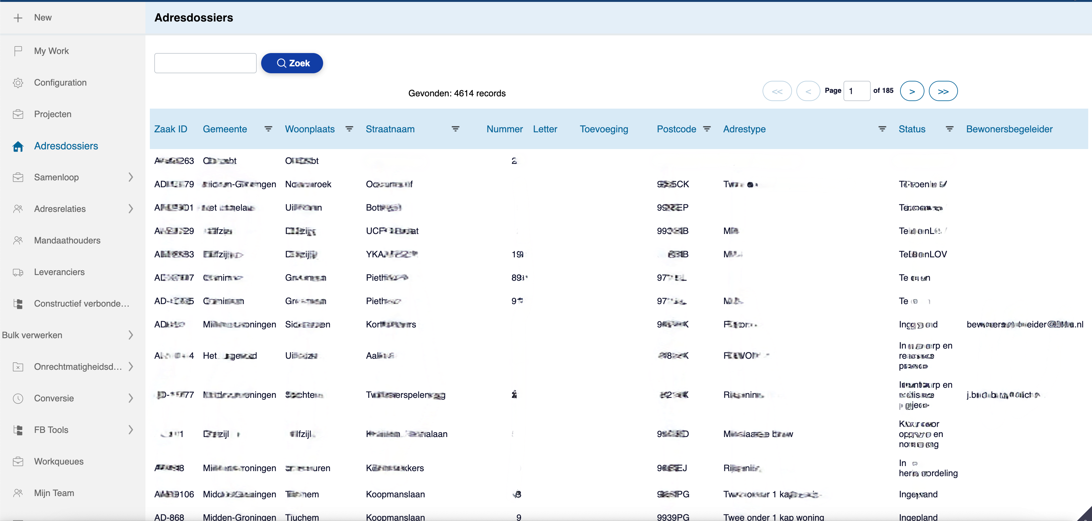Click the Constructief verbonden icon
Viewport: 1092px width, 521px height.
(x=18, y=303)
